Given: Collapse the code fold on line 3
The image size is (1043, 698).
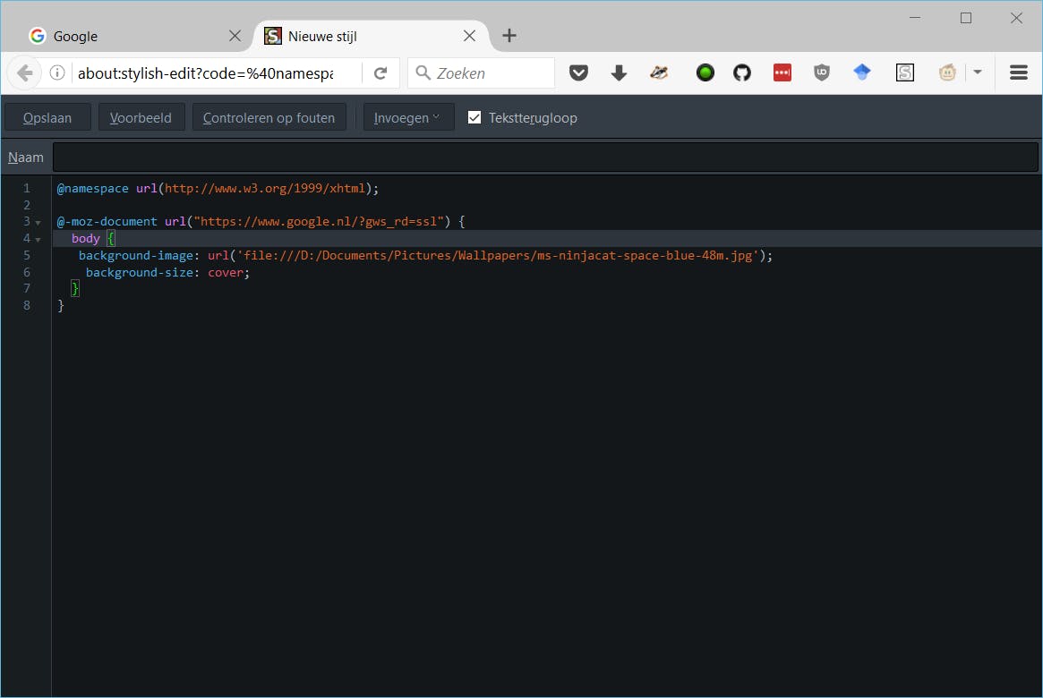Looking at the screenshot, I should 38,222.
